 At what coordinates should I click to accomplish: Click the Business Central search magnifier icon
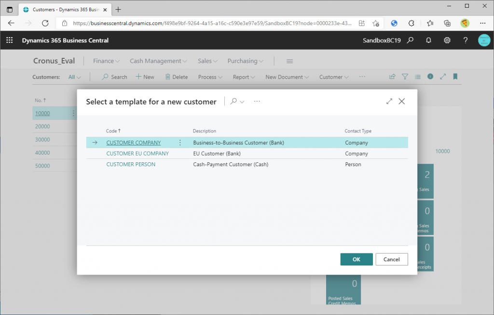410,40
